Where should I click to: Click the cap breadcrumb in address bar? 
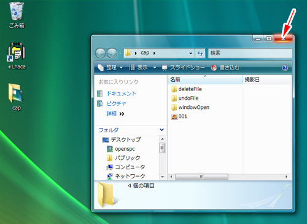click(x=145, y=53)
